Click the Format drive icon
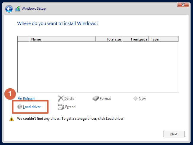Viewport: 193px width, 145px height. click(x=96, y=98)
